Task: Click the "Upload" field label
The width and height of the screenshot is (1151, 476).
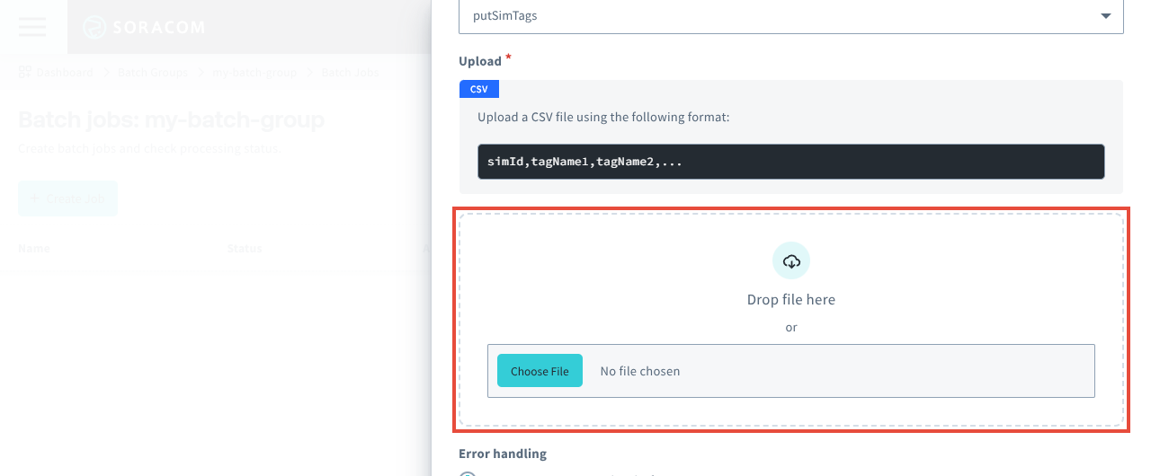Action: (480, 61)
